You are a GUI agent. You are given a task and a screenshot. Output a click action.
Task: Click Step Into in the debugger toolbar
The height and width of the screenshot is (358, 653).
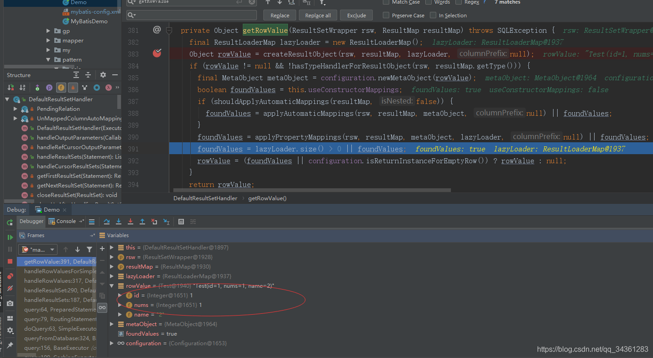tap(119, 222)
